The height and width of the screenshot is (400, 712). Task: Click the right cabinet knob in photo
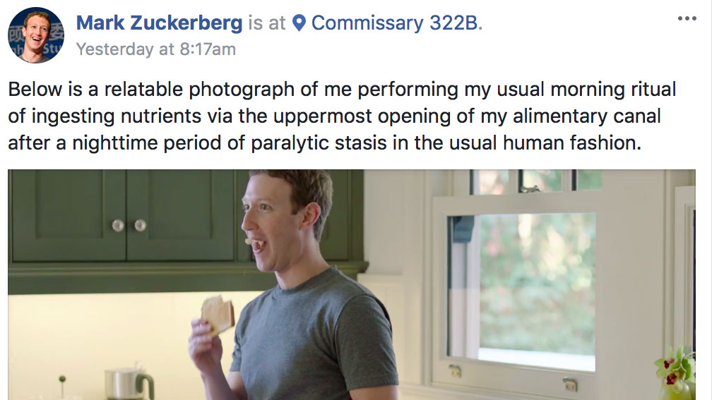[141, 225]
